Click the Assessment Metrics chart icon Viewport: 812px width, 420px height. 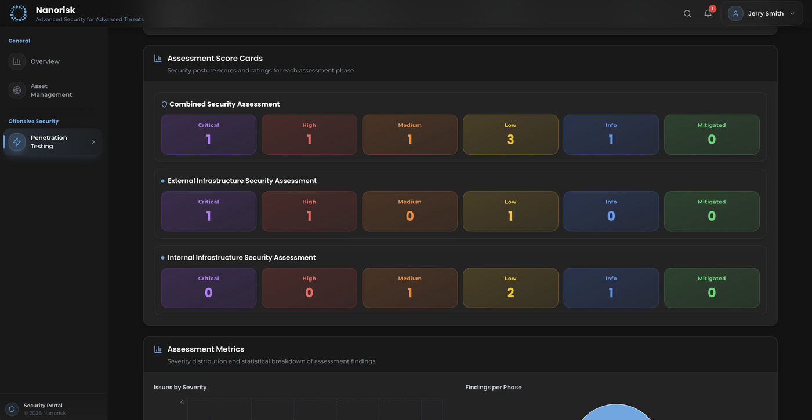click(158, 349)
